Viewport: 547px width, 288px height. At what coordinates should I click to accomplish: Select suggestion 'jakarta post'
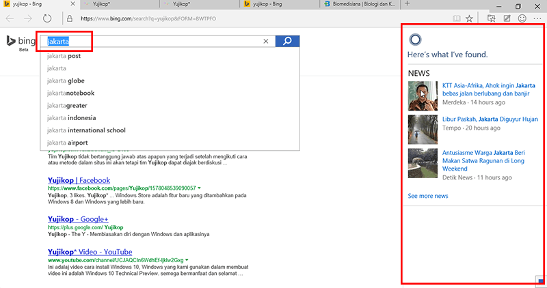(x=170, y=56)
